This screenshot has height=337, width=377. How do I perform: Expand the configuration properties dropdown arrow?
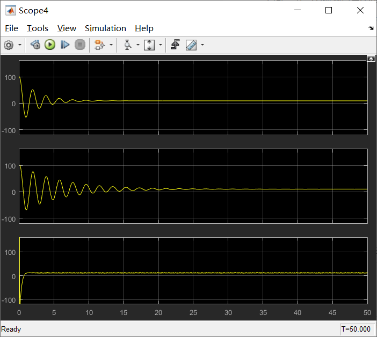click(x=20, y=45)
